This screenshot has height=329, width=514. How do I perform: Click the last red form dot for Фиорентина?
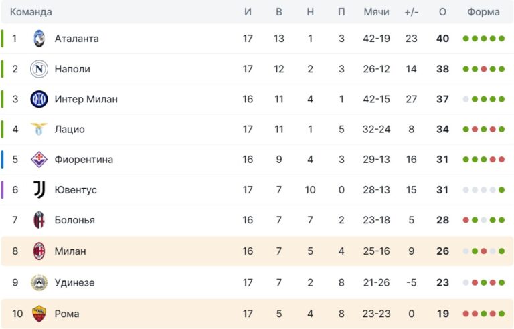(x=501, y=159)
